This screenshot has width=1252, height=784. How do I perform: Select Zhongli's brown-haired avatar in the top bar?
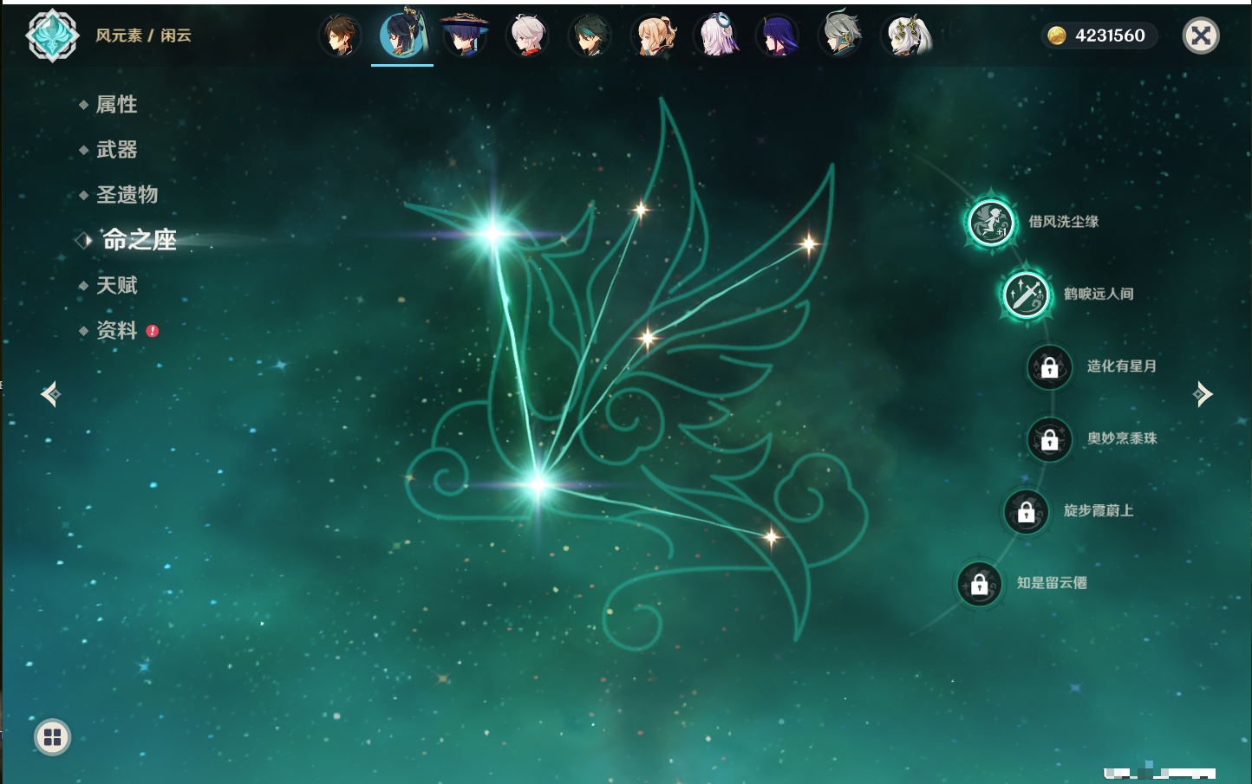pos(340,36)
